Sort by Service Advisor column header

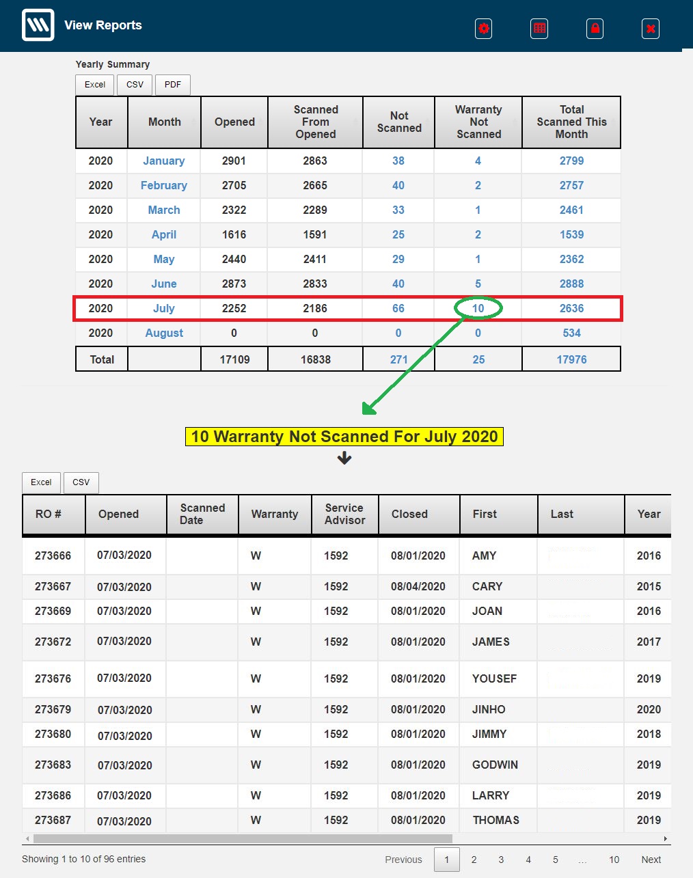pos(344,515)
